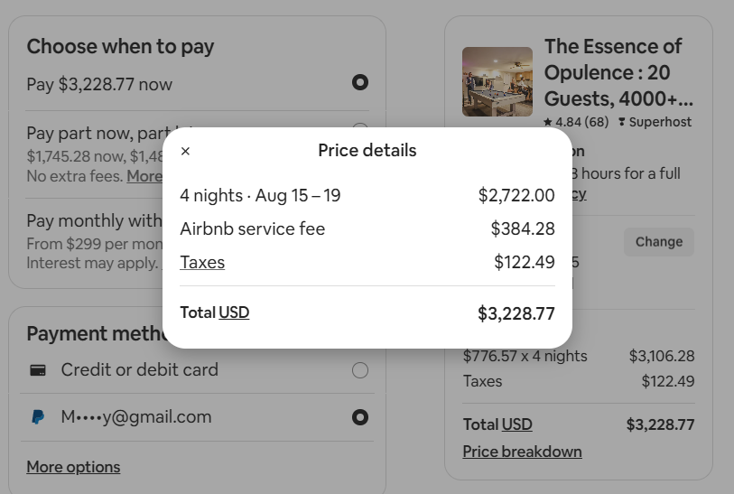Screen dimensions: 734x494
Task: Open the Price breakdown link
Action: pyautogui.click(x=522, y=452)
